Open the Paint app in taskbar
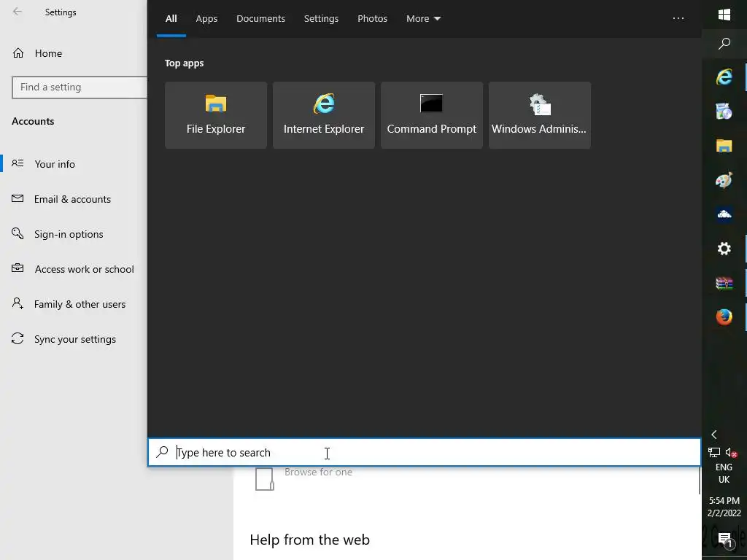This screenshot has width=747, height=560. coord(724,181)
